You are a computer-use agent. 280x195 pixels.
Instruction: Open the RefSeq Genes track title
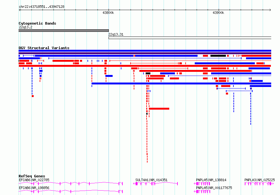[x=32, y=176]
